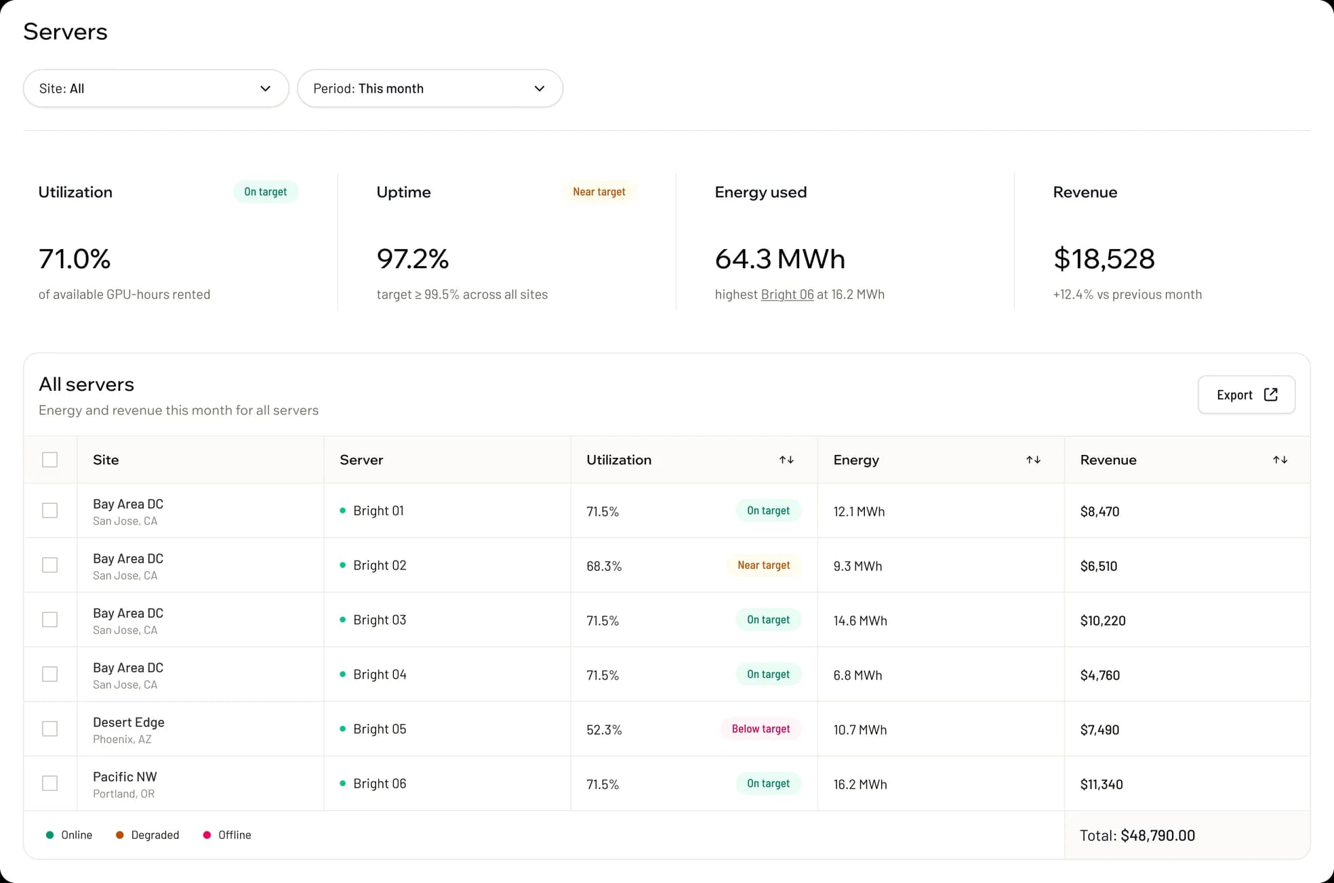The height and width of the screenshot is (883, 1334).
Task: Click the 52.3% utilization value
Action: (x=604, y=730)
